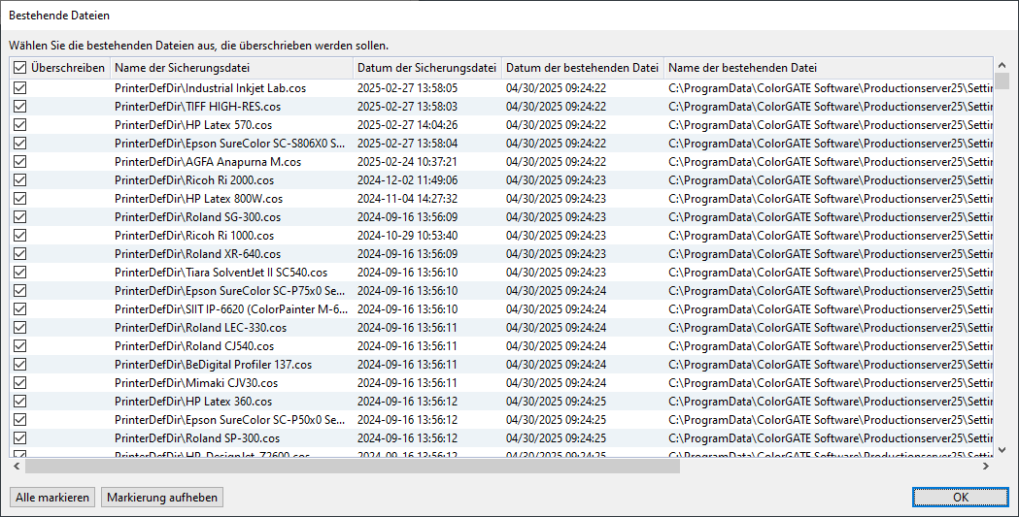Sort by Name der Sicherungsdatei column

point(230,68)
